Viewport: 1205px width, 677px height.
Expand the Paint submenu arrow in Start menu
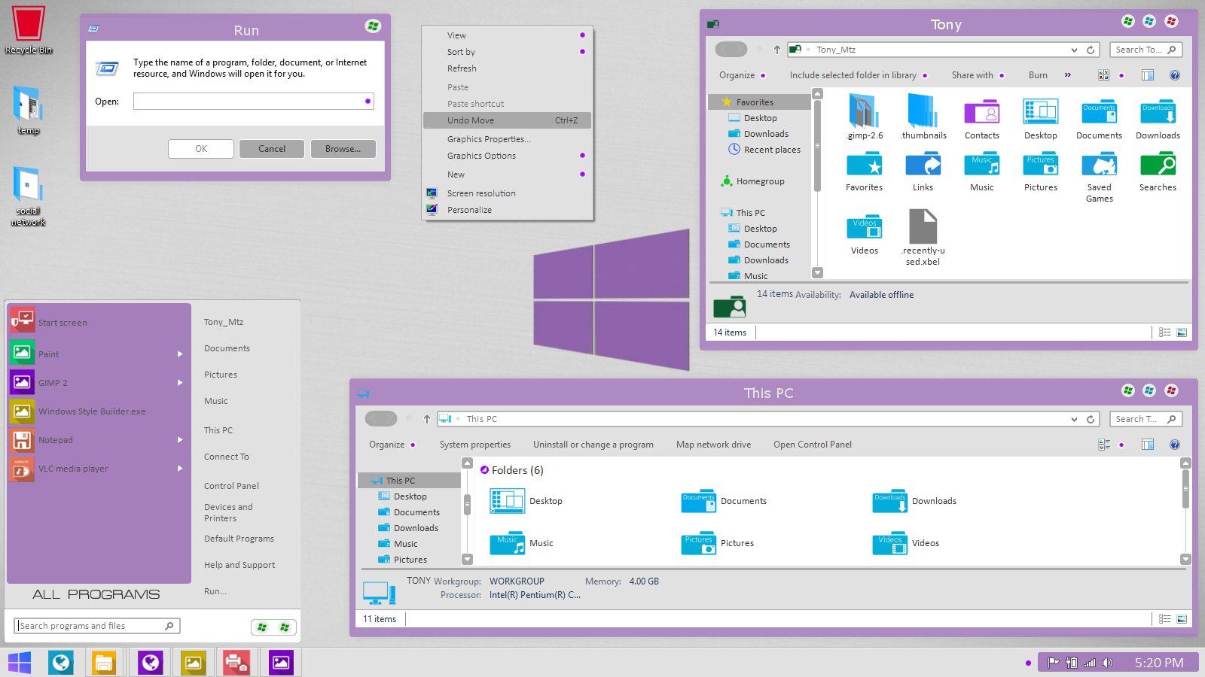tap(180, 354)
